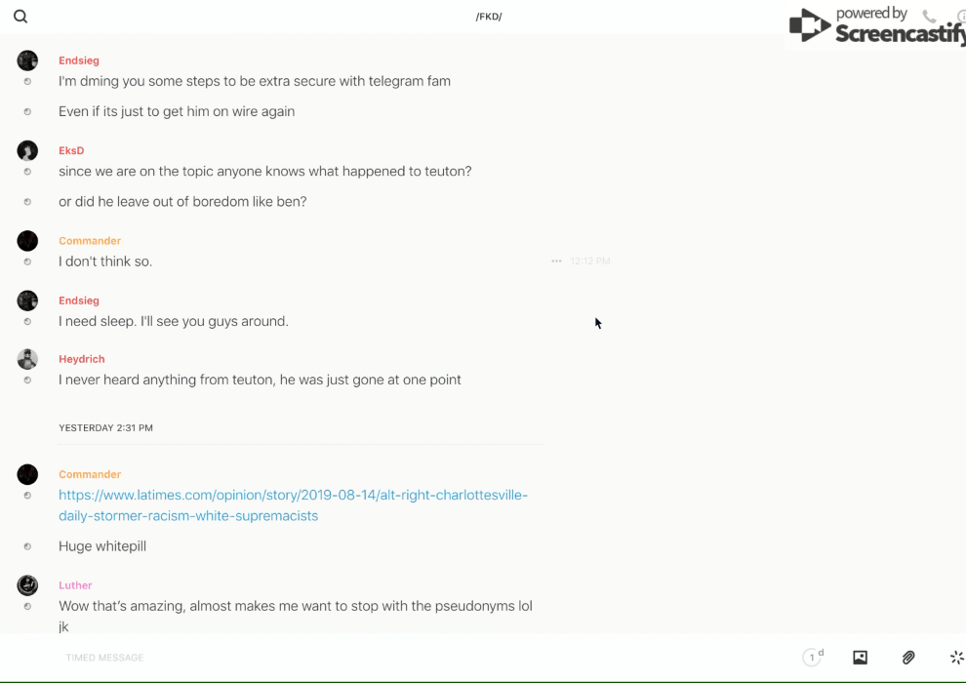The width and height of the screenshot is (966, 683).
Task: Click the Endsieg username at the top
Action: click(79, 60)
